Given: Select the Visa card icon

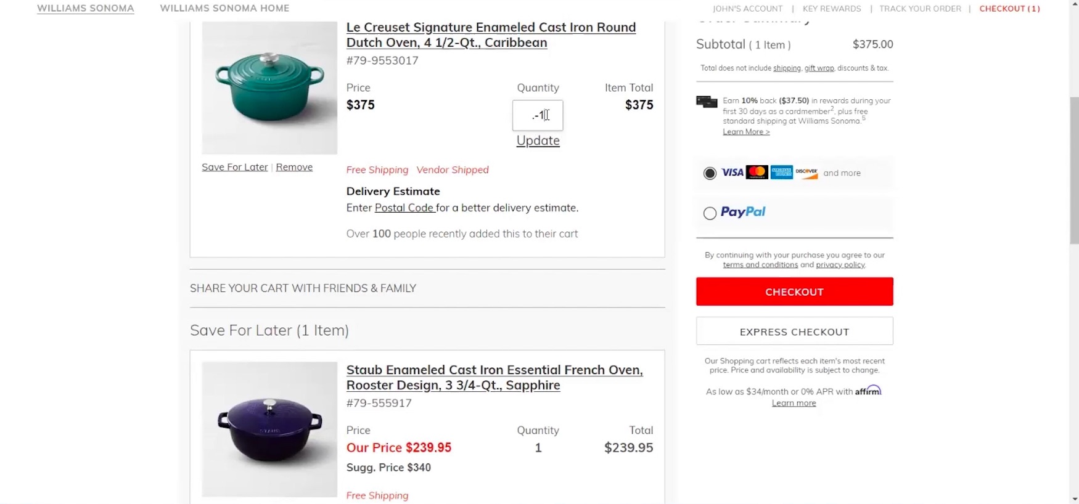Looking at the screenshot, I should (x=732, y=173).
